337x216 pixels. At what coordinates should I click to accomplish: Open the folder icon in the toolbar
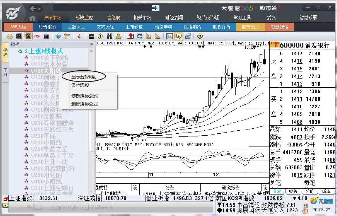(10, 36)
